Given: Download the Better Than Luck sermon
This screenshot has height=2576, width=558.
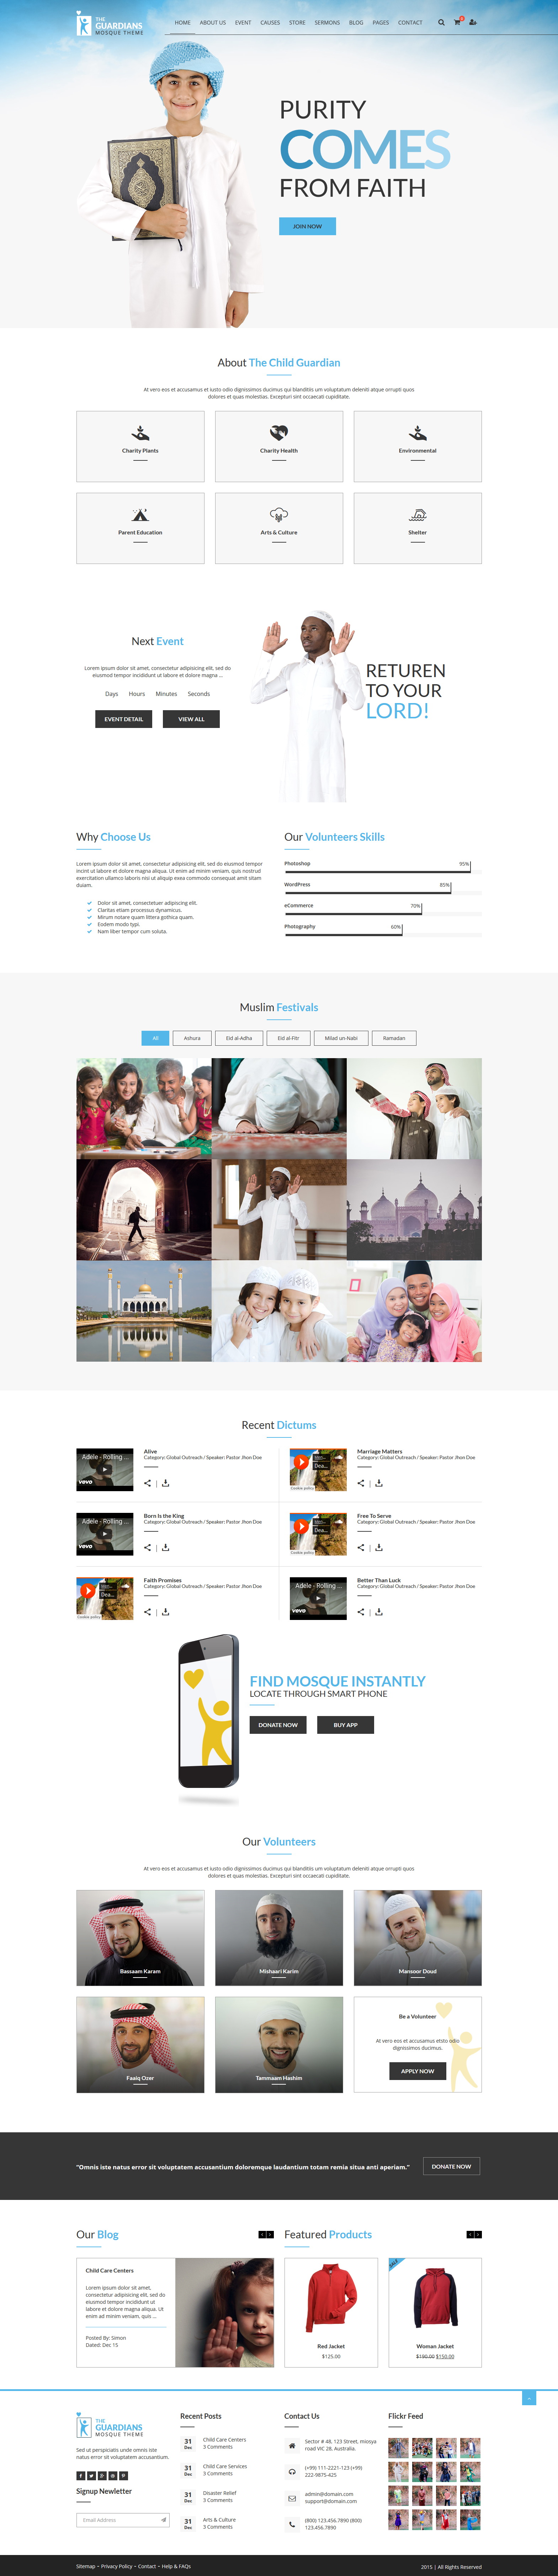Looking at the screenshot, I should [379, 1612].
